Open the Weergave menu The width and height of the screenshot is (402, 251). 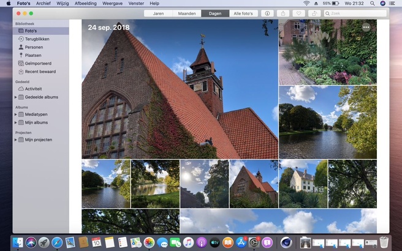point(112,3)
